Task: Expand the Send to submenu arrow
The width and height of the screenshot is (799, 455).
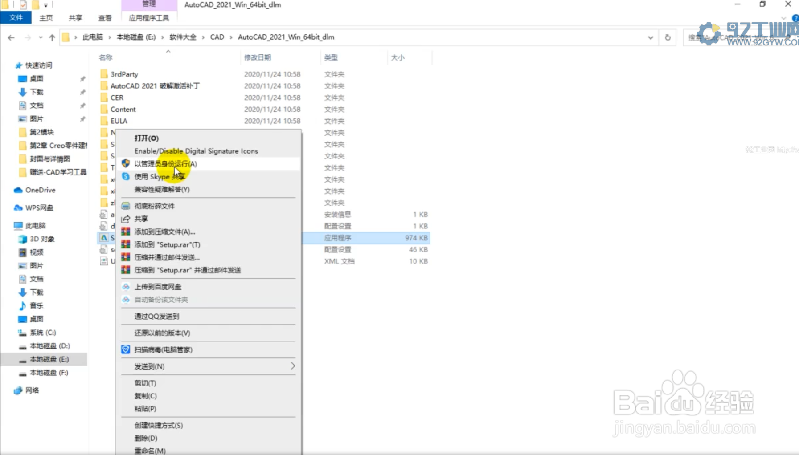Action: (x=293, y=366)
